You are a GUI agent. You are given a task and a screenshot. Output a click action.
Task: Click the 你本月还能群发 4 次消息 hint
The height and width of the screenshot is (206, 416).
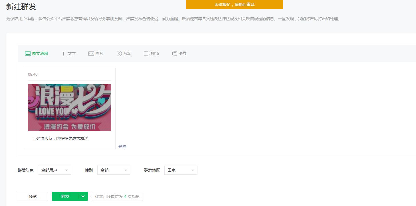(x=117, y=196)
